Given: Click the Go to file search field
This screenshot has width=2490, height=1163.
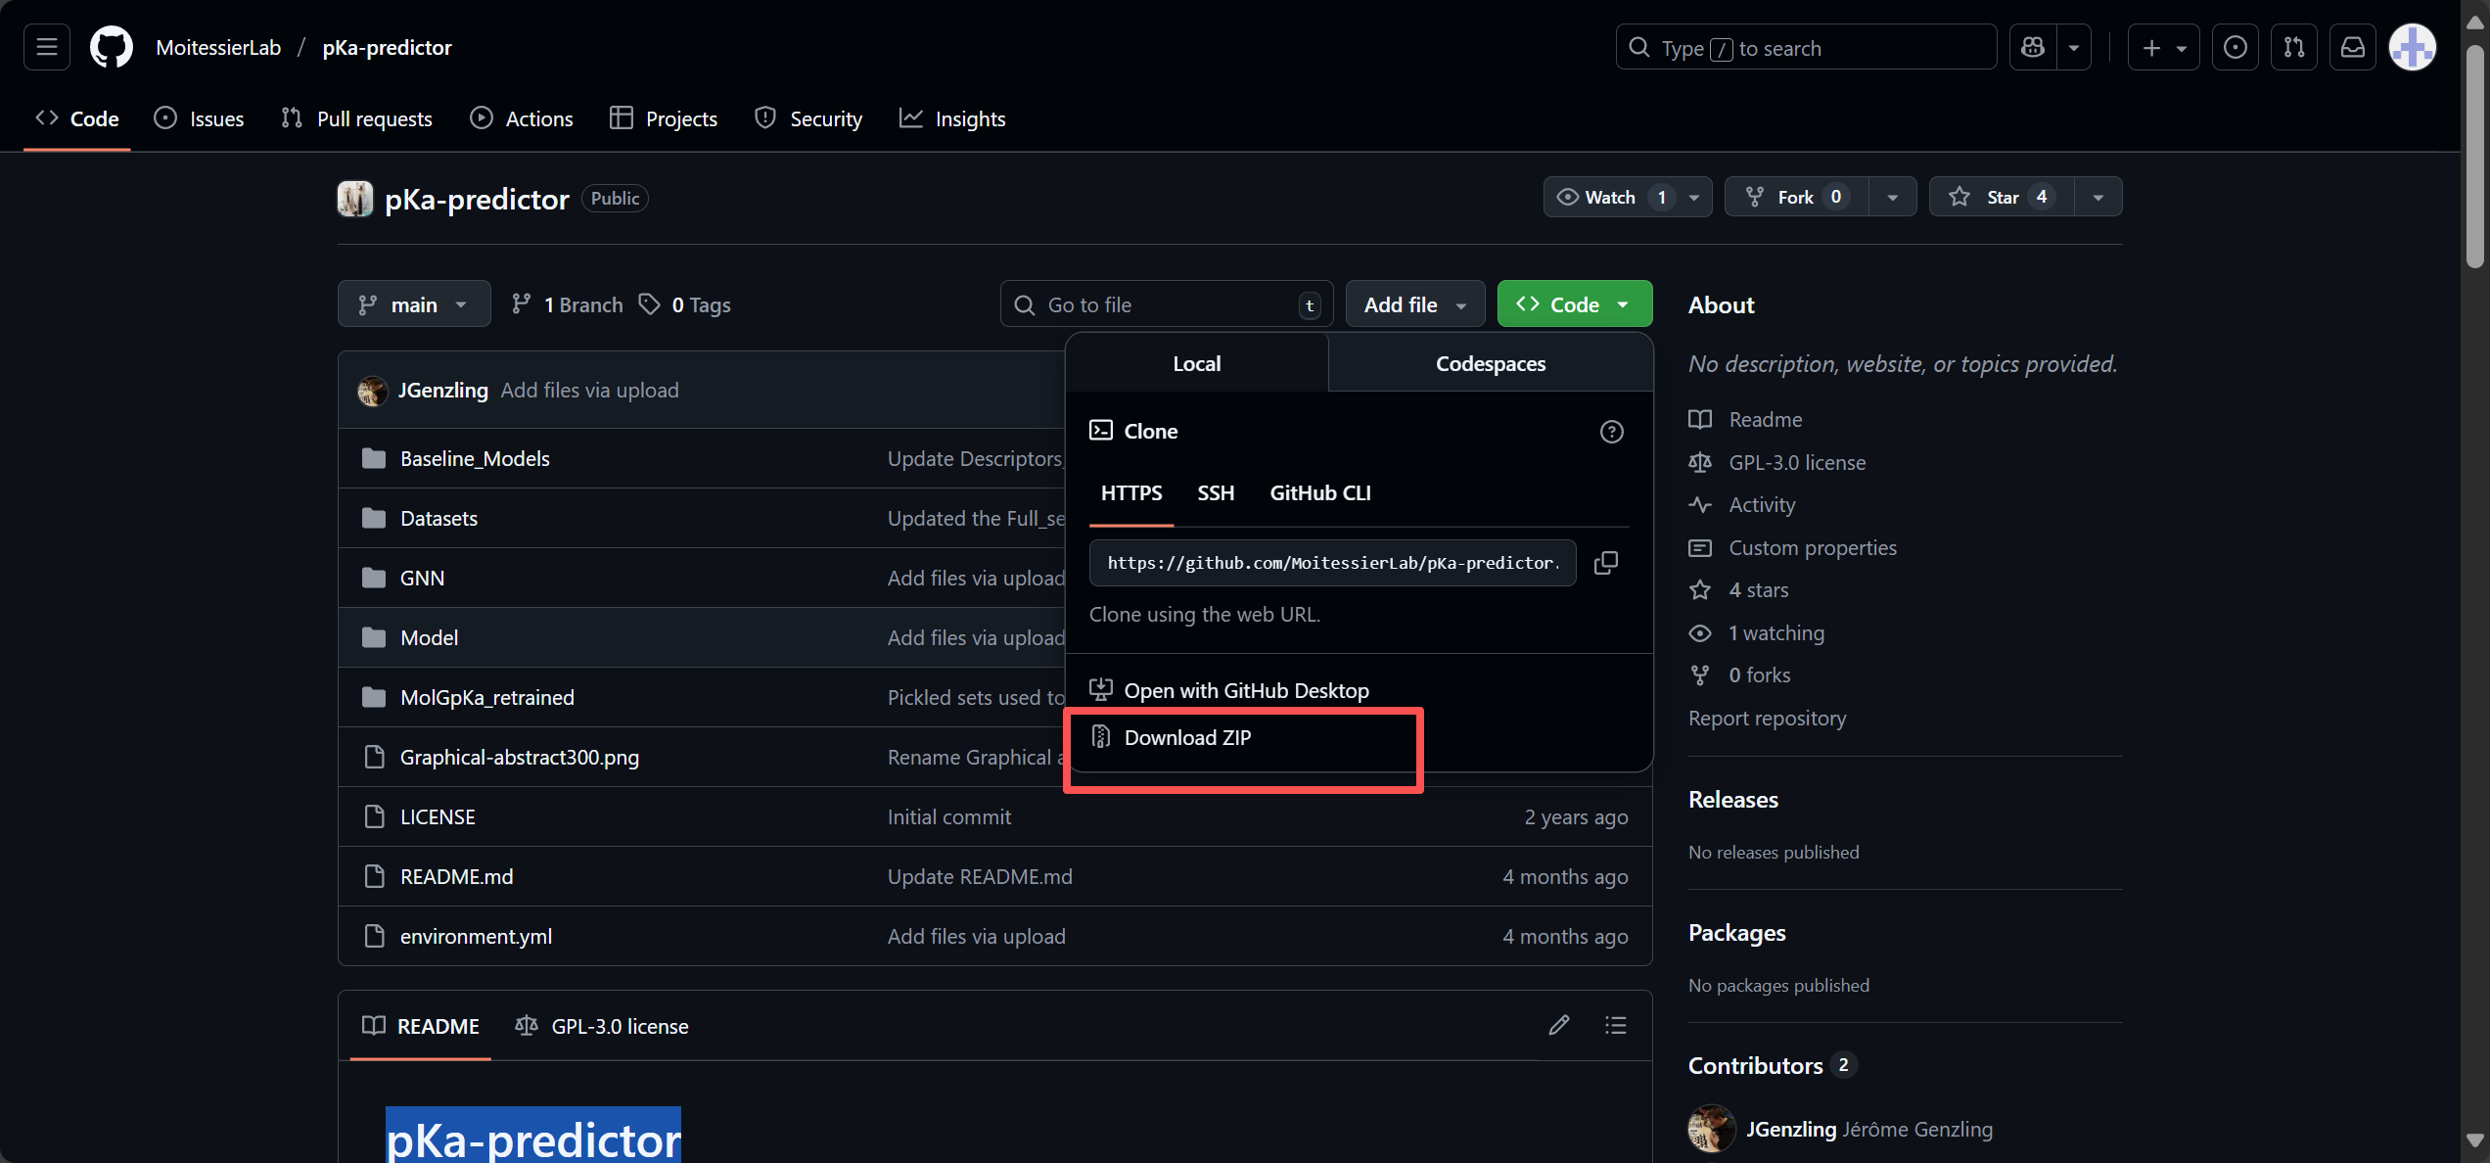Looking at the screenshot, I should [x=1167, y=304].
